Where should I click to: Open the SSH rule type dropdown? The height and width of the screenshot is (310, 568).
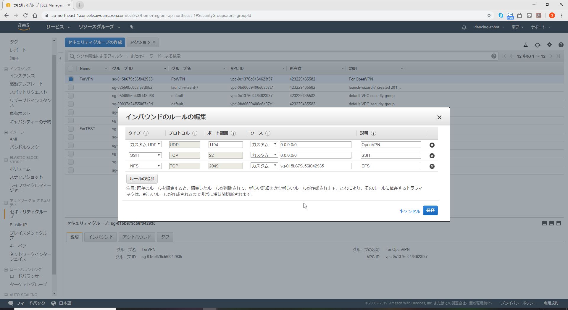145,155
